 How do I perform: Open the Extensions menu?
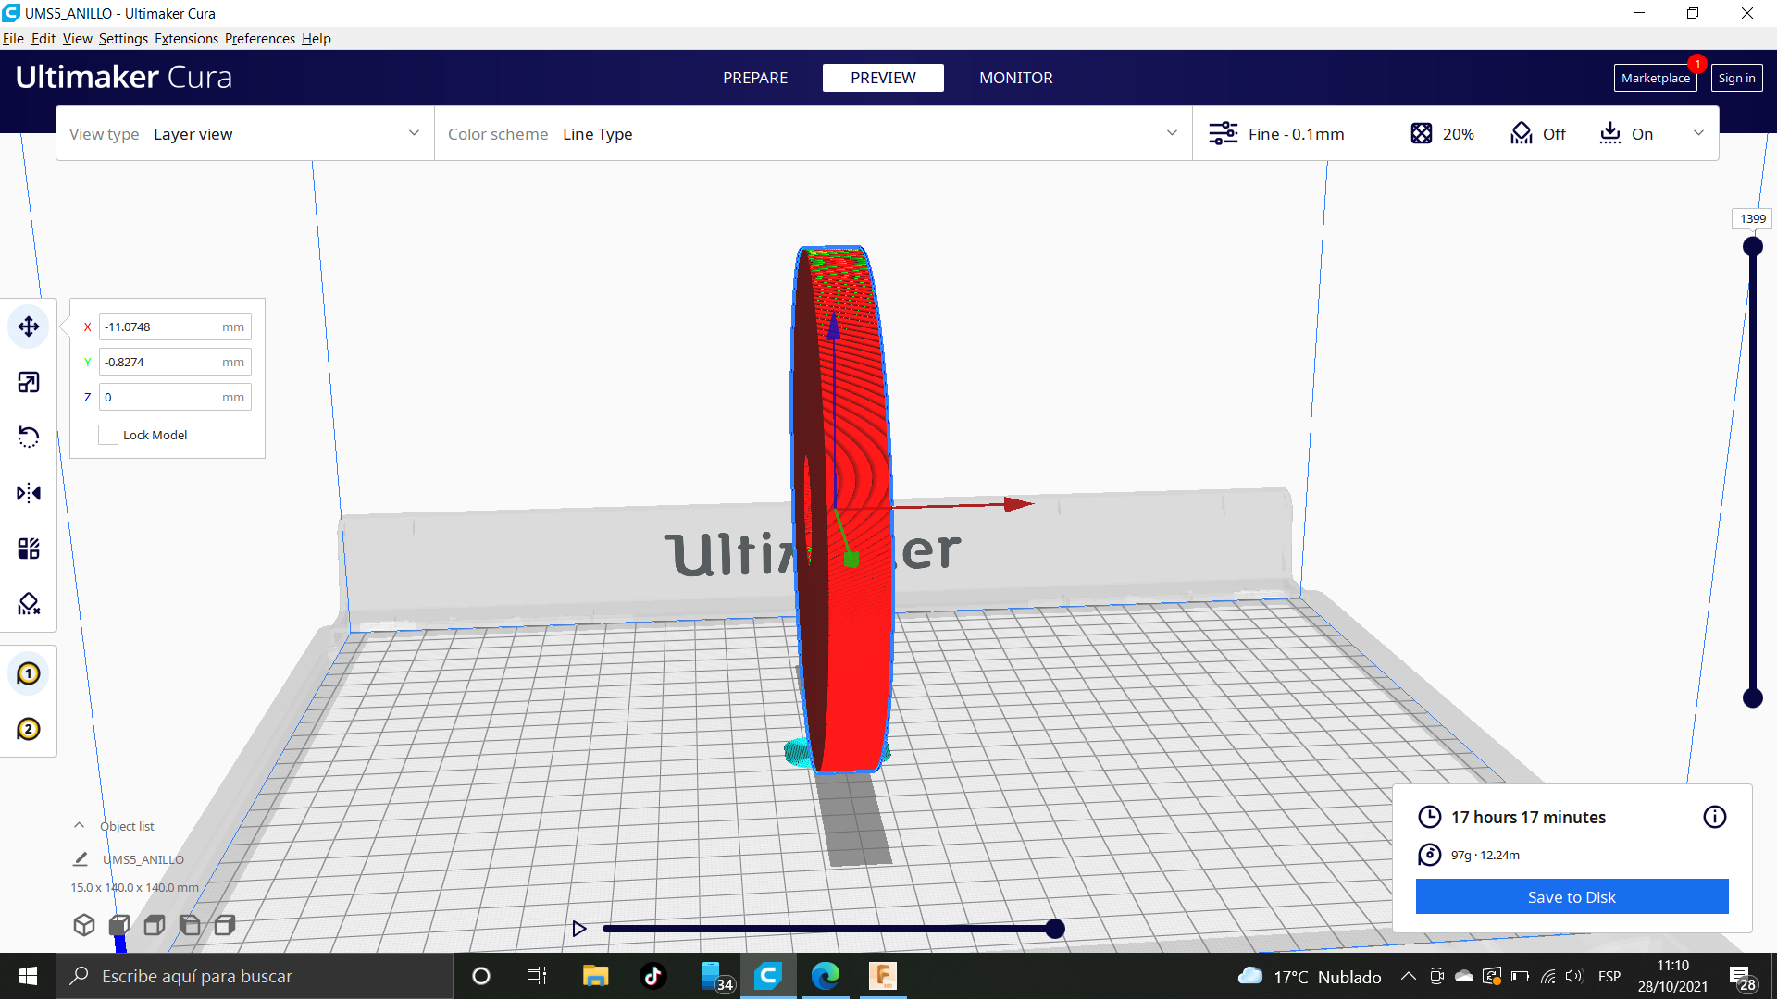(x=186, y=39)
